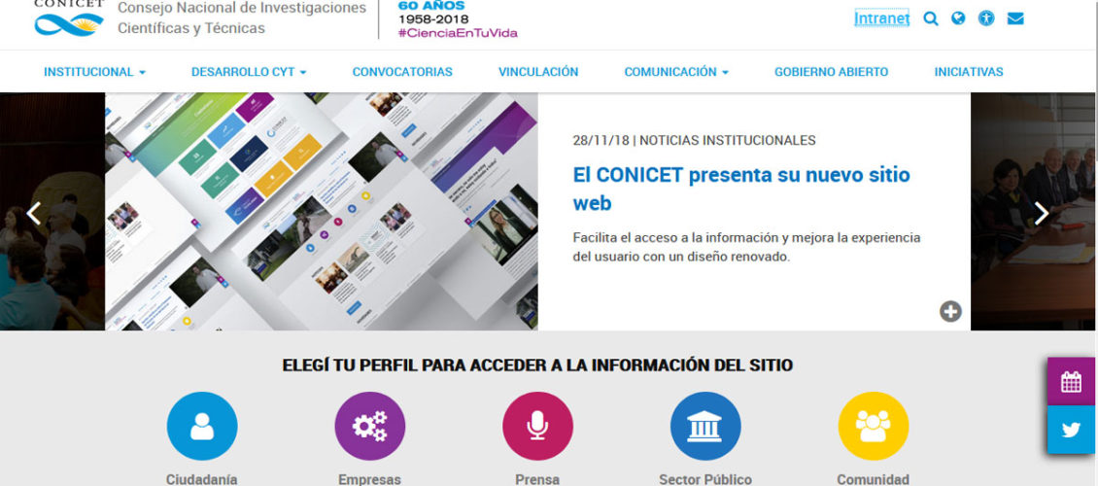
Task: Select the Sector Público building icon
Action: pyautogui.click(x=705, y=426)
